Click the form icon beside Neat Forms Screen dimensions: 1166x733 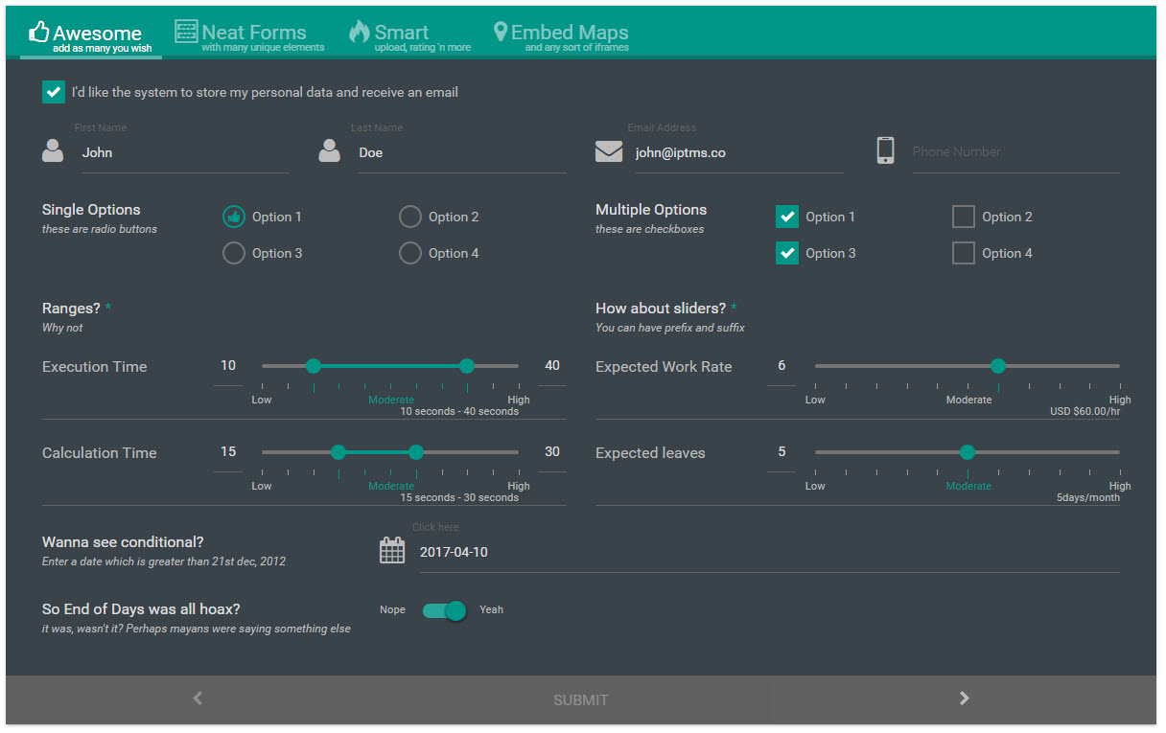[186, 32]
